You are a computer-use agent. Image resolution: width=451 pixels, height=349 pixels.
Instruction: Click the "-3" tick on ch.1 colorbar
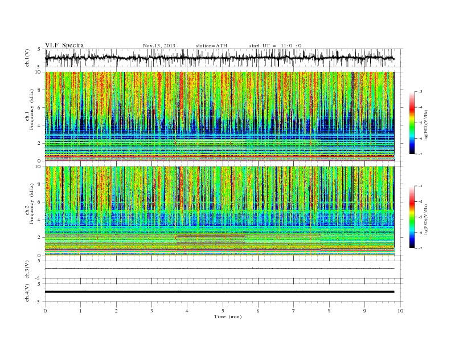(x=420, y=92)
